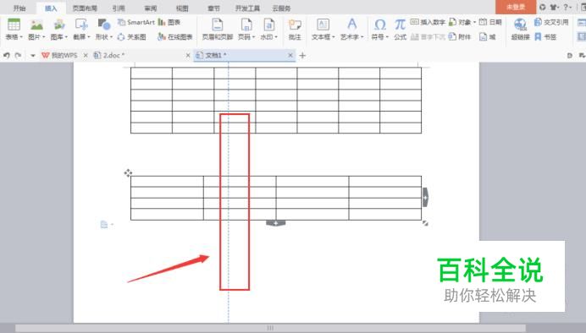
Task: Expand the quick access toolbar dropdown arrow
Action: tap(33, 56)
